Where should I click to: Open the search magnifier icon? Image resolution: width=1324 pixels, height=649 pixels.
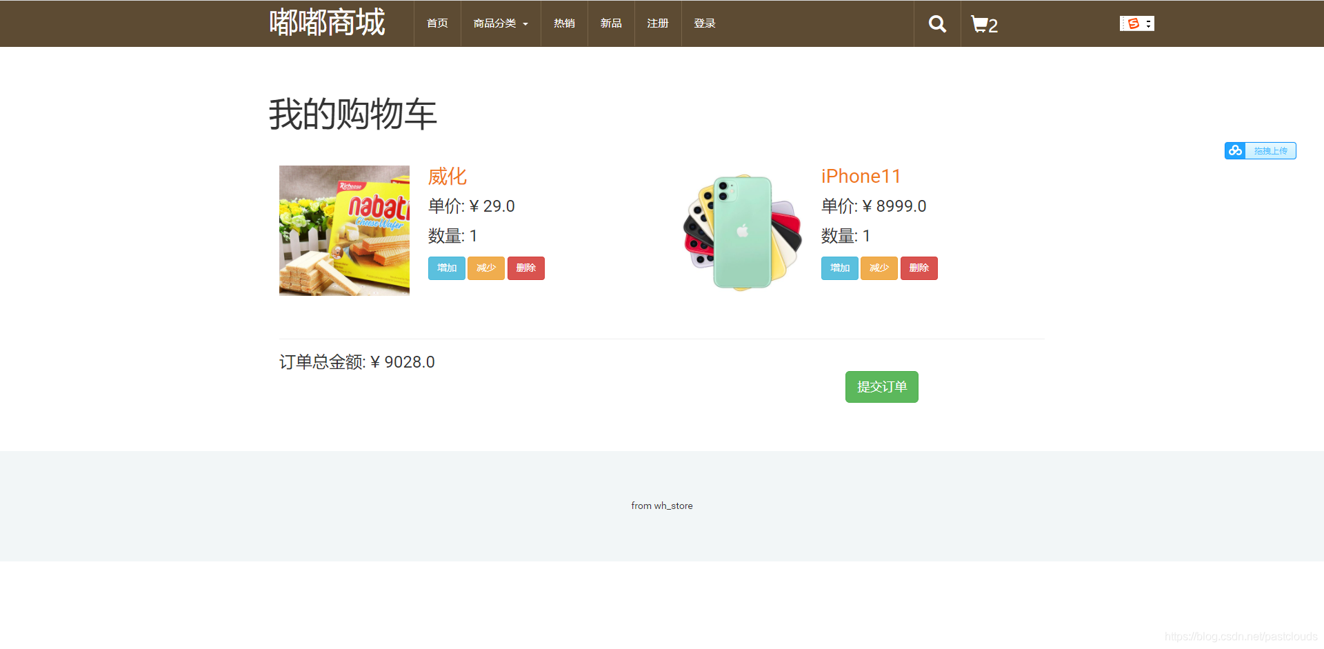937,24
